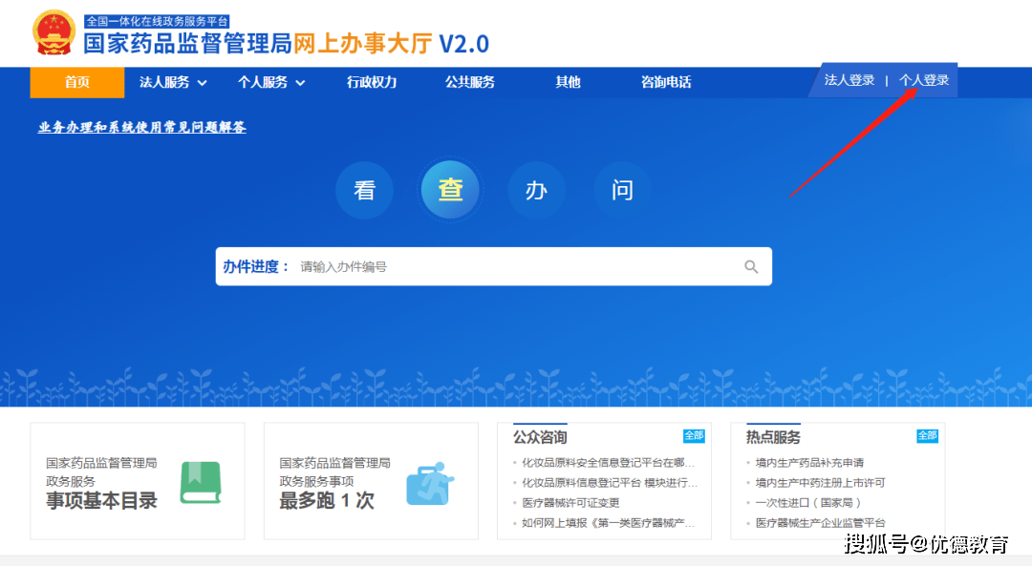Open 其他 menu item

568,82
